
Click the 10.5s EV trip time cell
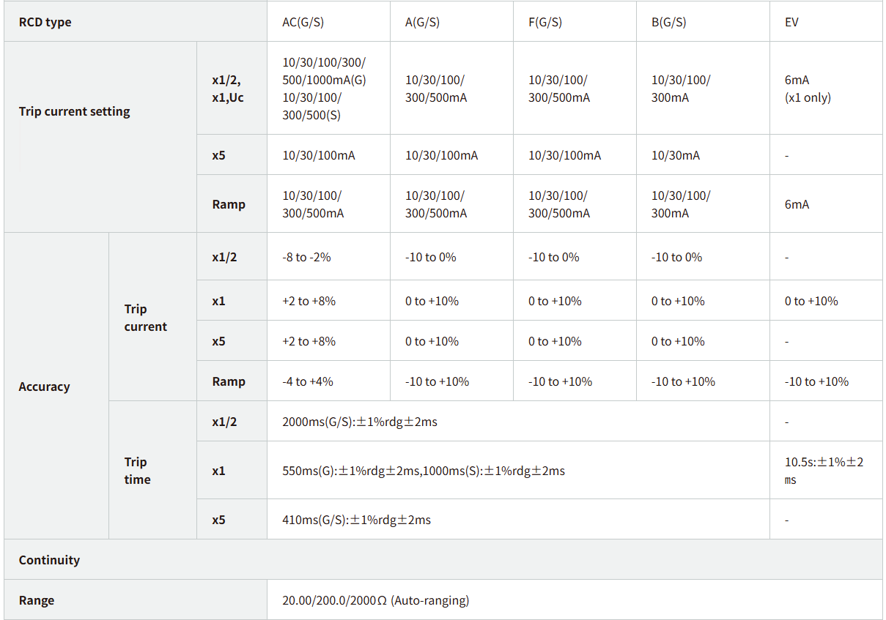point(824,471)
